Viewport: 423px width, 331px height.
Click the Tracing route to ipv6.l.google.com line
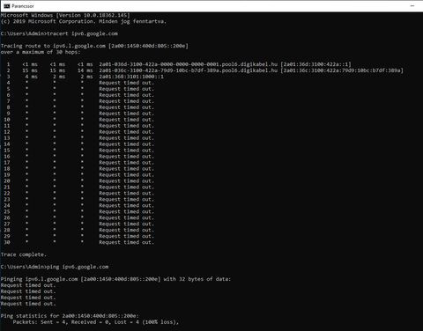[x=94, y=46]
